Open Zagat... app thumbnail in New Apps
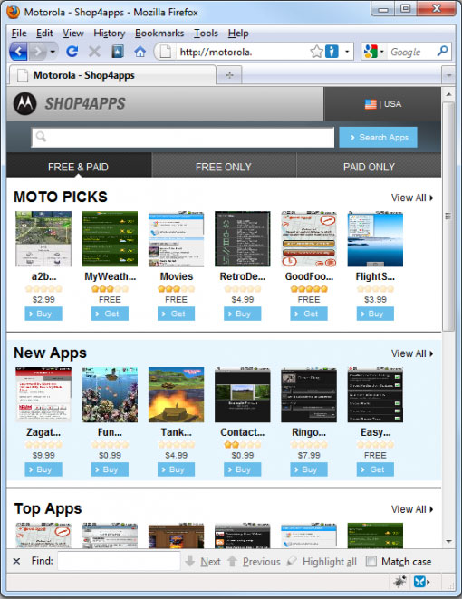 [x=43, y=394]
